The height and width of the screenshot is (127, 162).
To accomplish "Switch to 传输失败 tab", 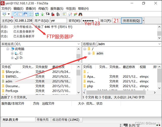I will point(43,120).
